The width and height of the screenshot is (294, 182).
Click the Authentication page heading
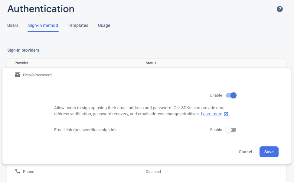tap(41, 9)
